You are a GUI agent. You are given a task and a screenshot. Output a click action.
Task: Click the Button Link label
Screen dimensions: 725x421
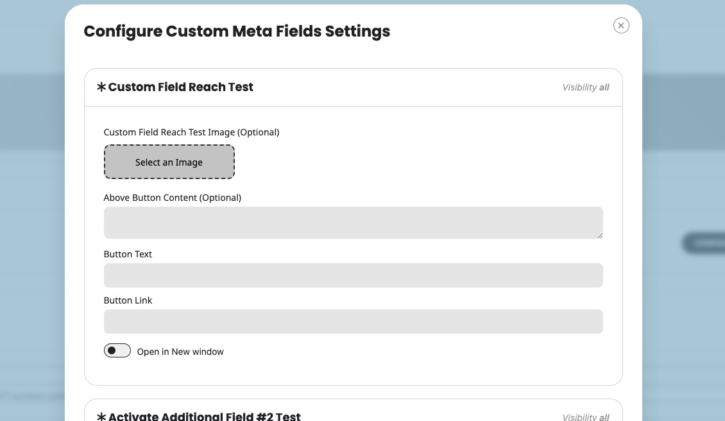(128, 300)
